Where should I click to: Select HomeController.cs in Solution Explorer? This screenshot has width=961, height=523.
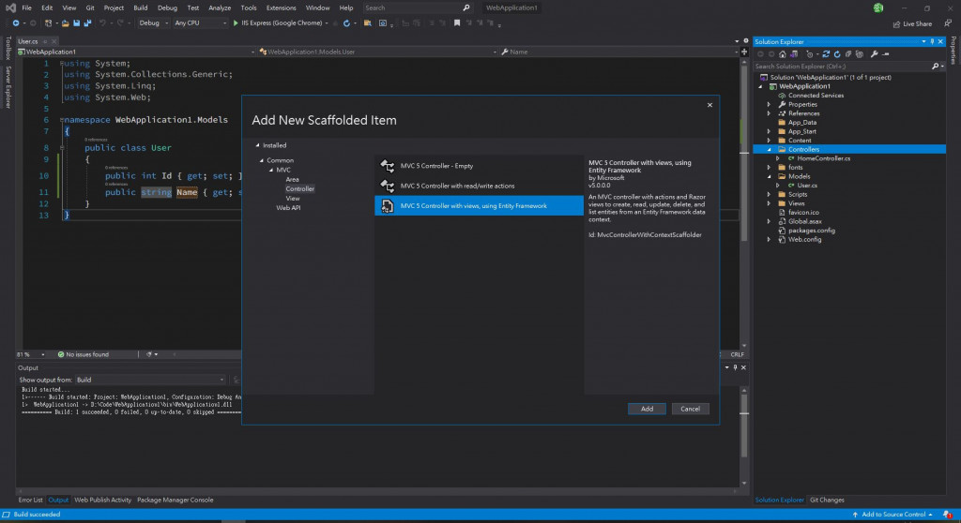point(823,158)
